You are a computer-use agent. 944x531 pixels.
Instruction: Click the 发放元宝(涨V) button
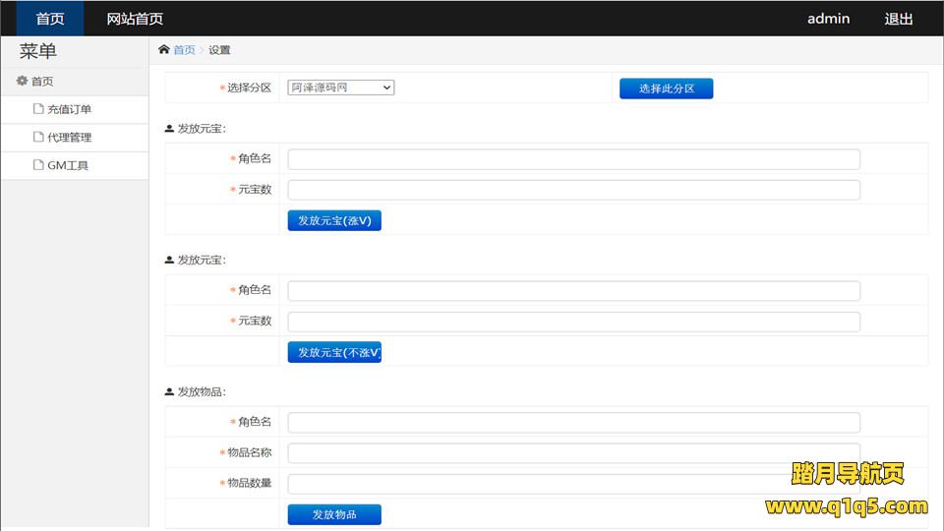[x=334, y=220]
